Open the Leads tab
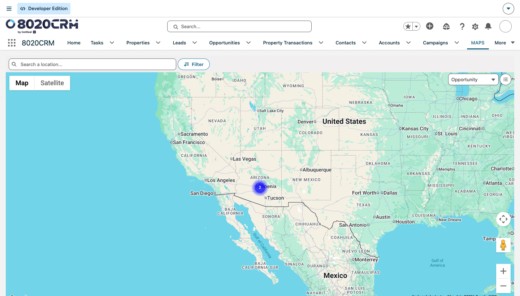 179,43
